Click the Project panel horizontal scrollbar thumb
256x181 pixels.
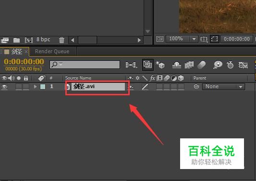[87, 40]
